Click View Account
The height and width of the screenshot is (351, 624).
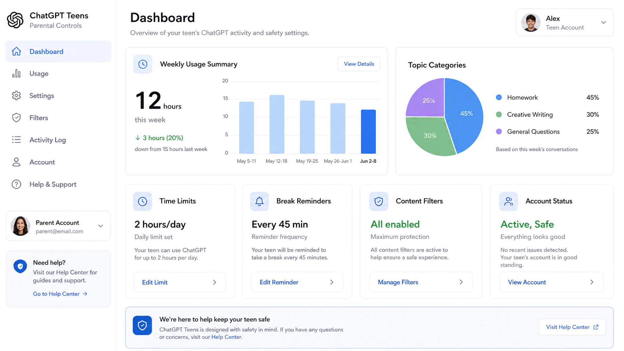[x=551, y=282]
